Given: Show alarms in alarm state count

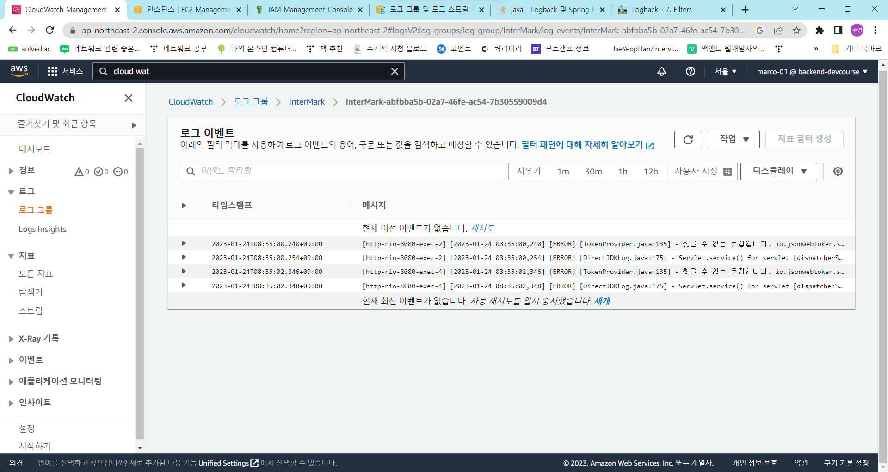Looking at the screenshot, I should click(x=82, y=172).
